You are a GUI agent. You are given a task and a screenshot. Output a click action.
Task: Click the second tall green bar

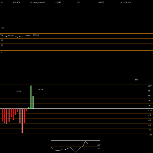[x=33, y=102]
